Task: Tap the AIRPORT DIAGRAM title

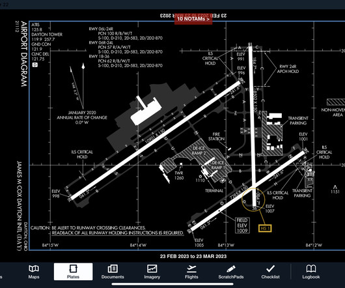Action: (24, 54)
